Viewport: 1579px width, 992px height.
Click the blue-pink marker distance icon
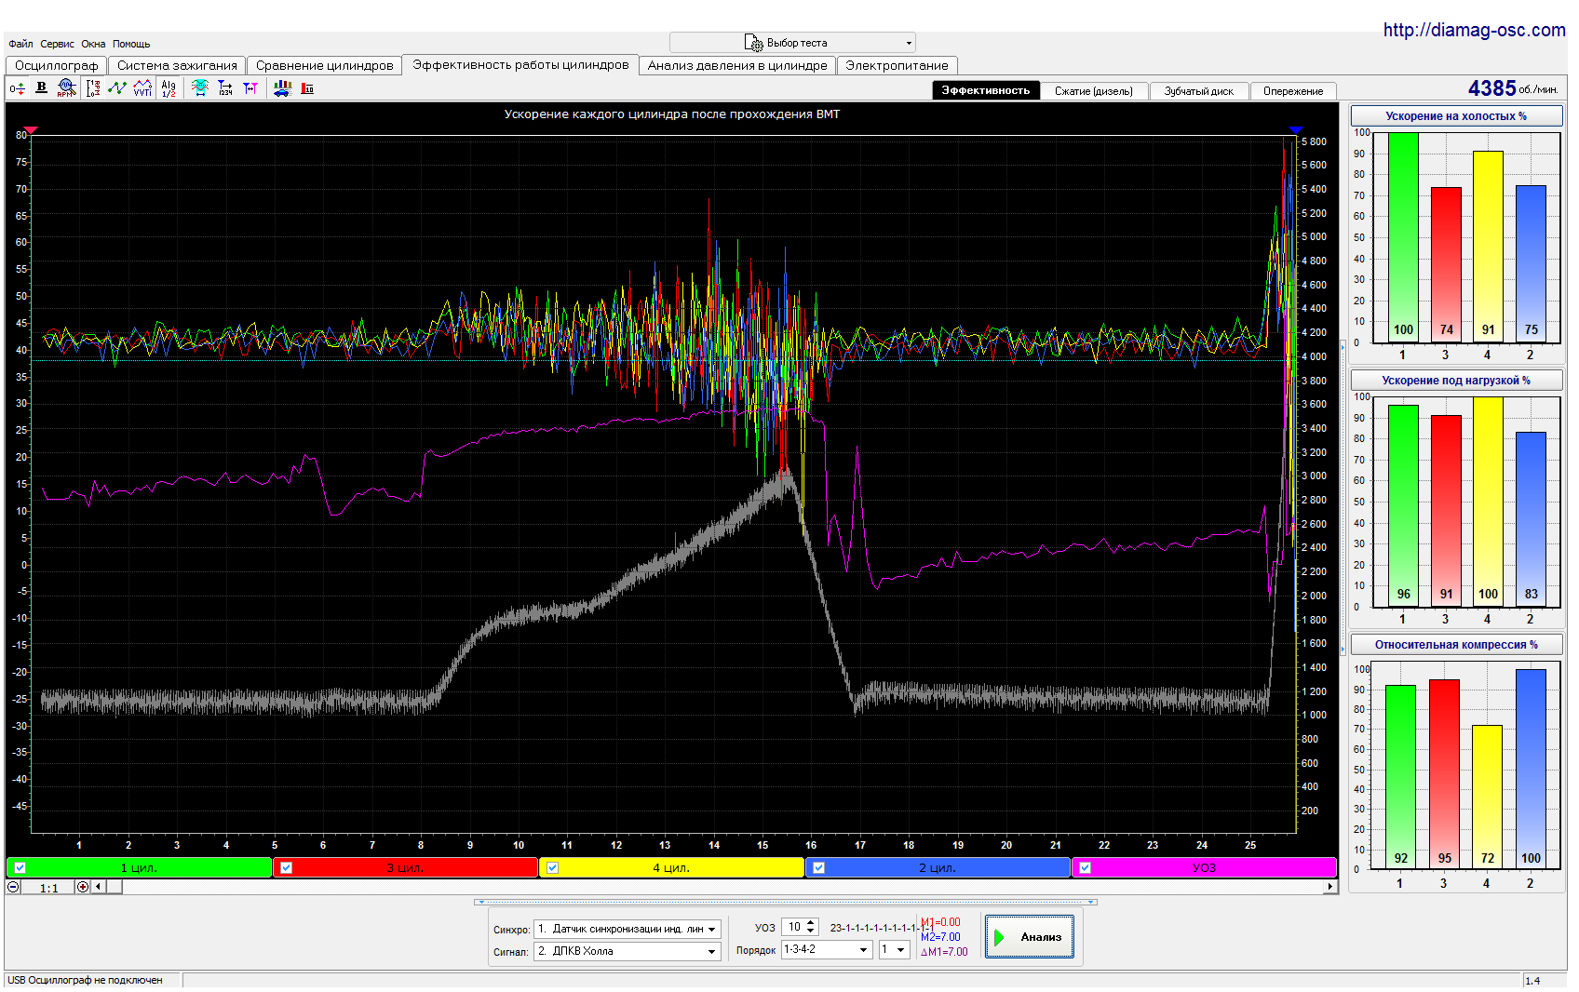[250, 88]
